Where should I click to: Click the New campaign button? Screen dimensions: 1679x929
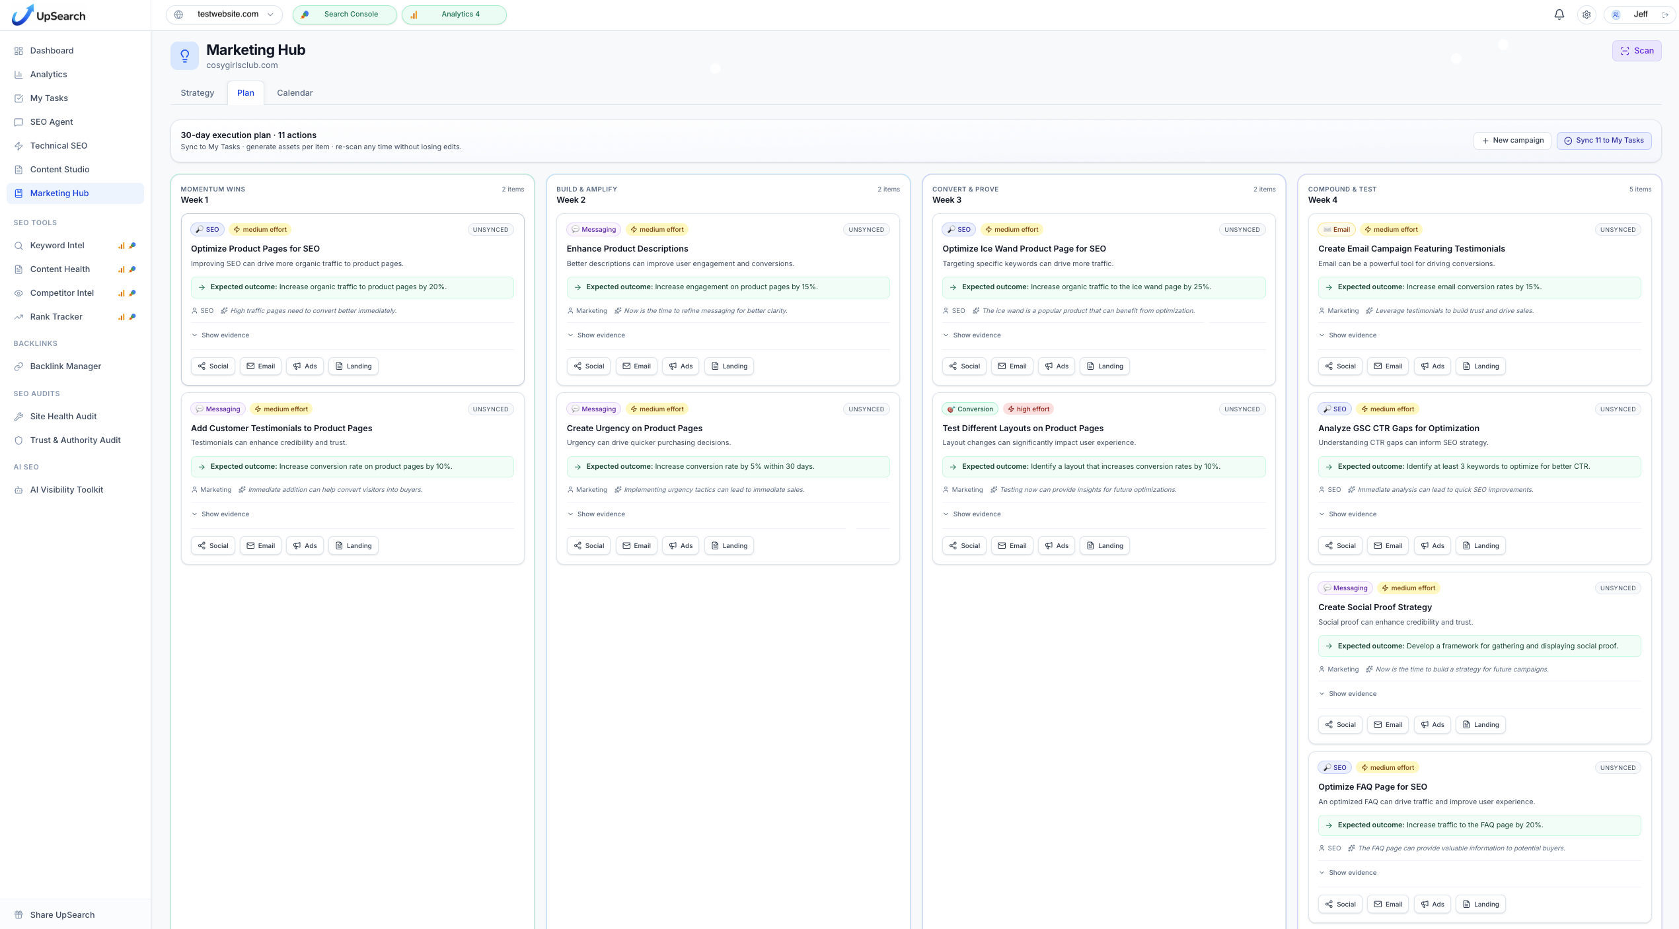tap(1512, 141)
